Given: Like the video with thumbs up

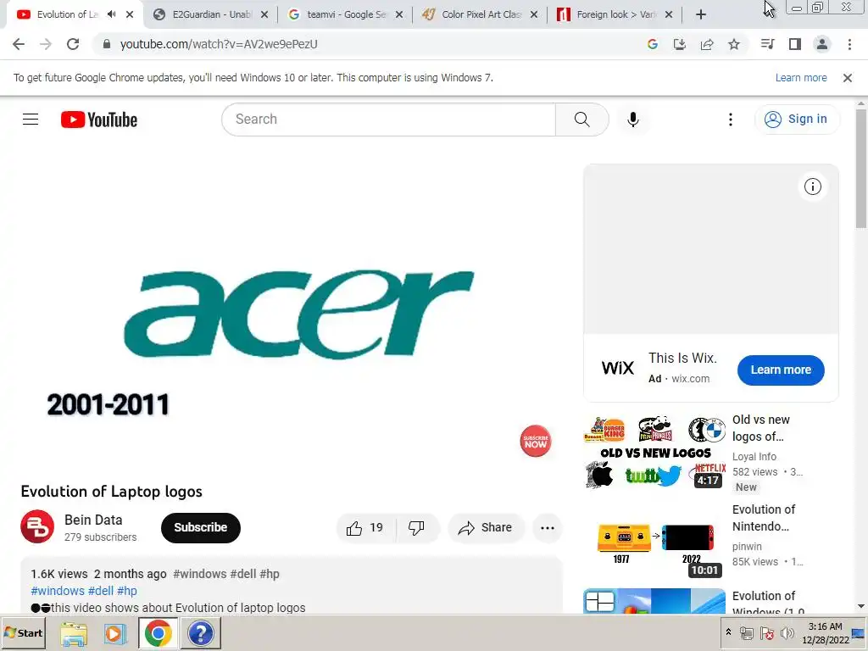Looking at the screenshot, I should (365, 527).
